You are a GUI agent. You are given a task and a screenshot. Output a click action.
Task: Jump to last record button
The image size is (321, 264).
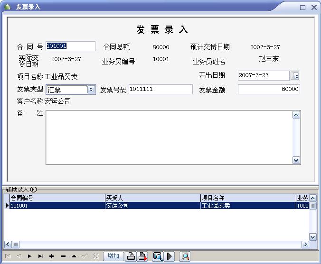(x=41, y=256)
